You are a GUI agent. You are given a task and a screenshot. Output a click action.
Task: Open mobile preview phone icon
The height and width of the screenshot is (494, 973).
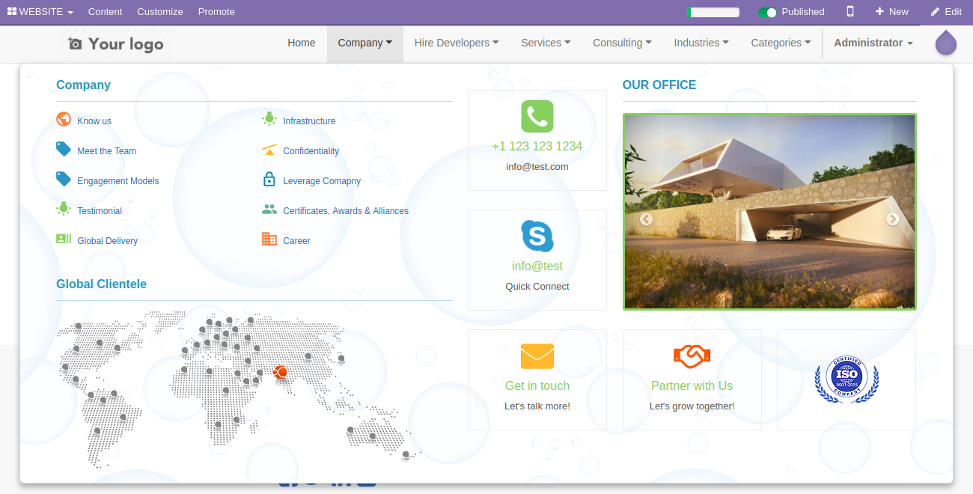pyautogui.click(x=850, y=11)
